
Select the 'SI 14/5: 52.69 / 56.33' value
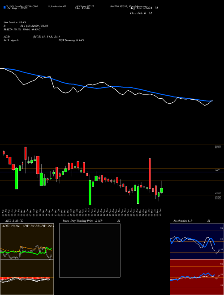click(x=34, y=26)
